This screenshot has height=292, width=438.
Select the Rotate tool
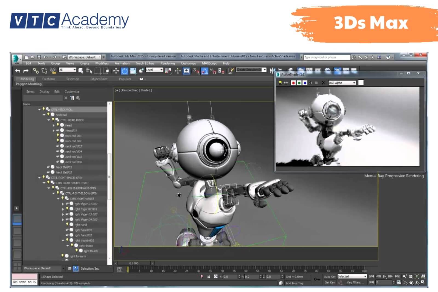[125, 71]
